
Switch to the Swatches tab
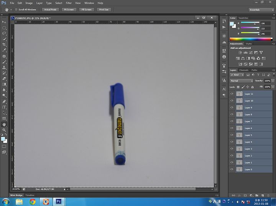243,18
